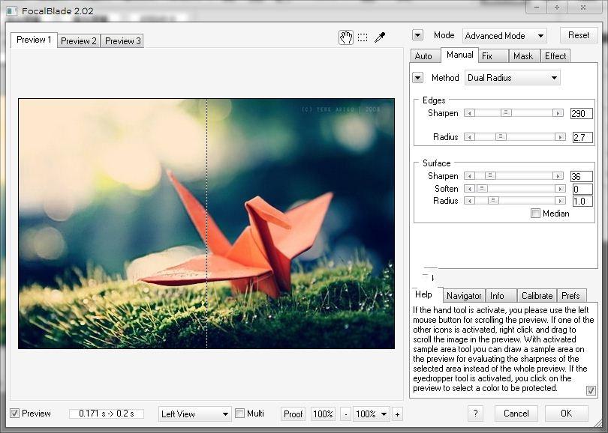Decrease Surface Sharpen with left arrow
This screenshot has height=433, width=608.
coord(470,176)
